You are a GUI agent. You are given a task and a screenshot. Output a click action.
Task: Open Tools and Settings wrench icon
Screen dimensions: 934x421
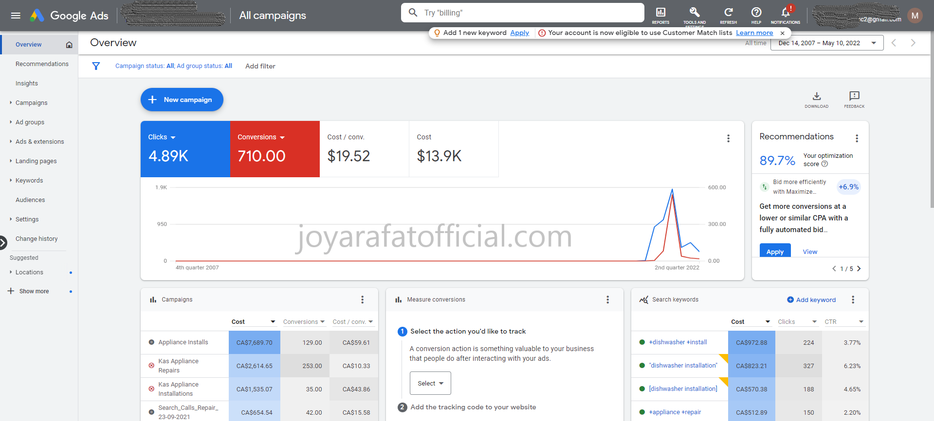coord(695,15)
